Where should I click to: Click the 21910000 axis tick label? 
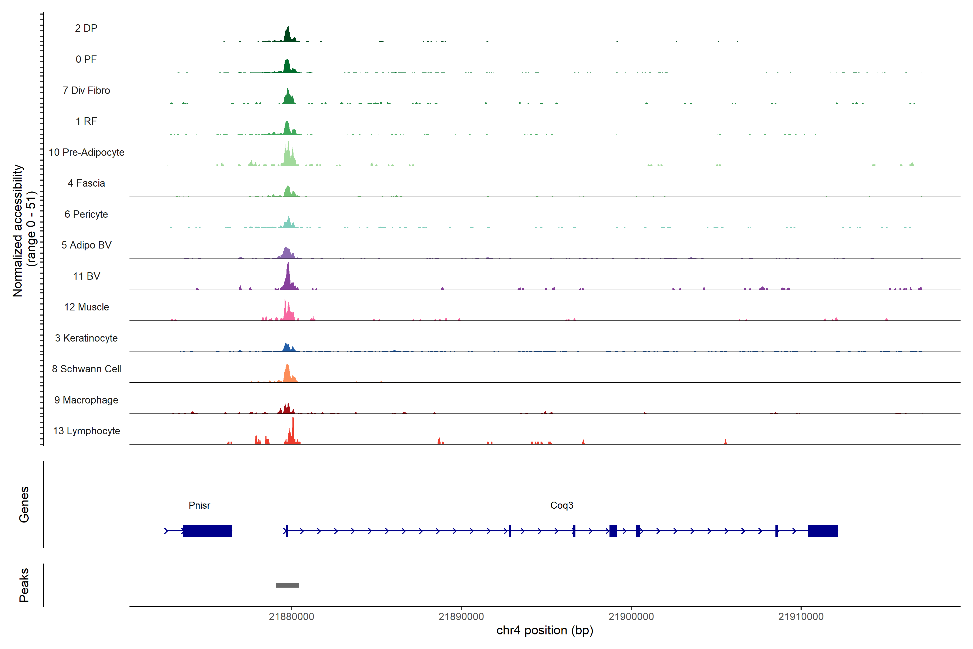801,617
